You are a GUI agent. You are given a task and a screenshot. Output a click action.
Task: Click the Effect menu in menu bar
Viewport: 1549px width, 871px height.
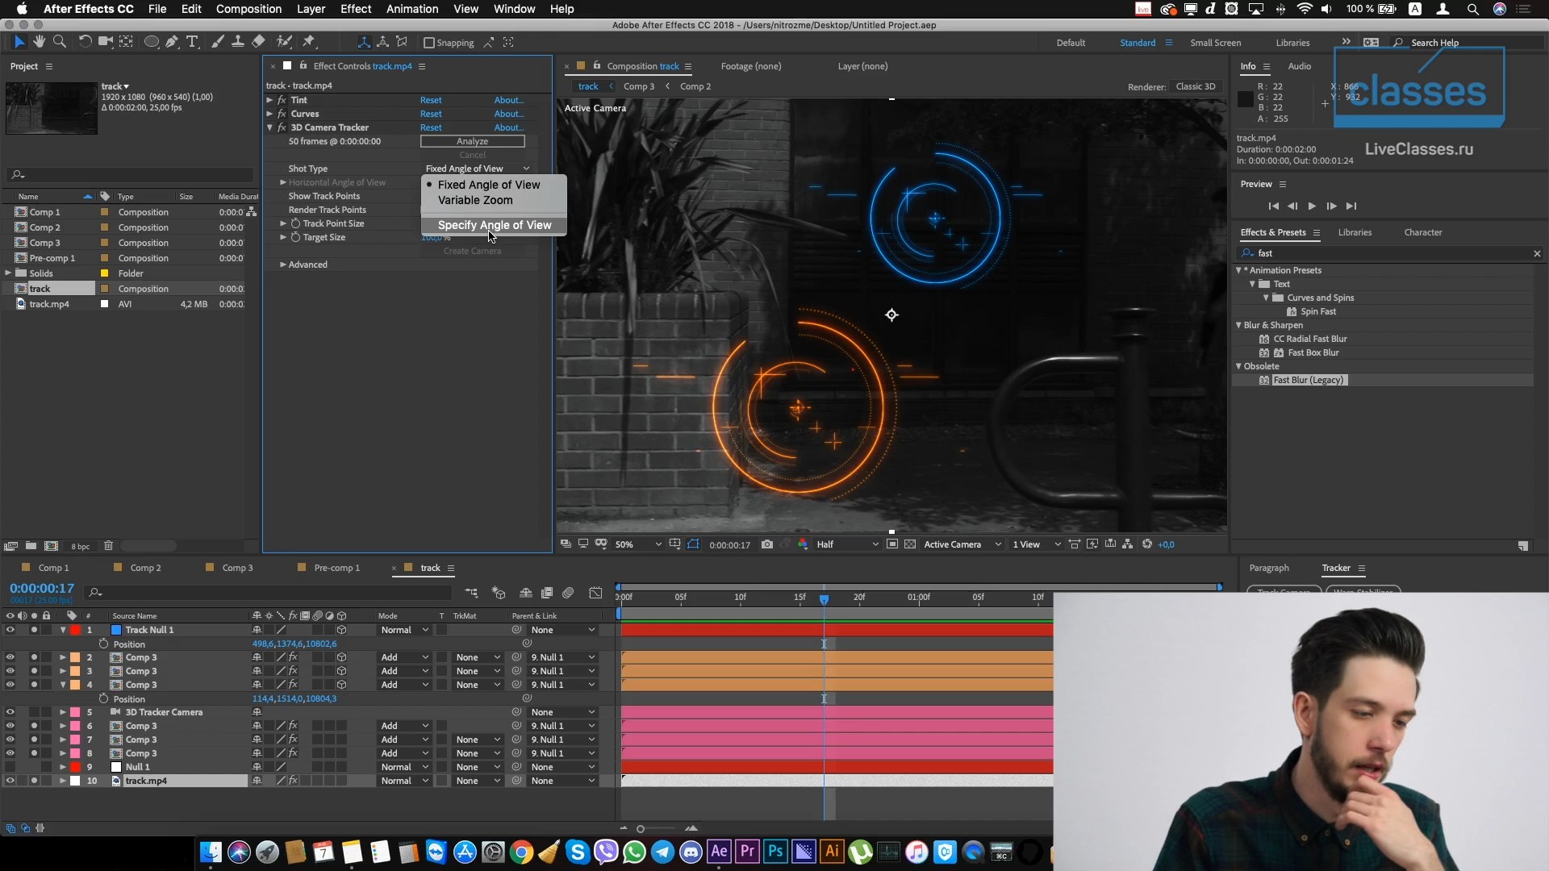point(355,9)
